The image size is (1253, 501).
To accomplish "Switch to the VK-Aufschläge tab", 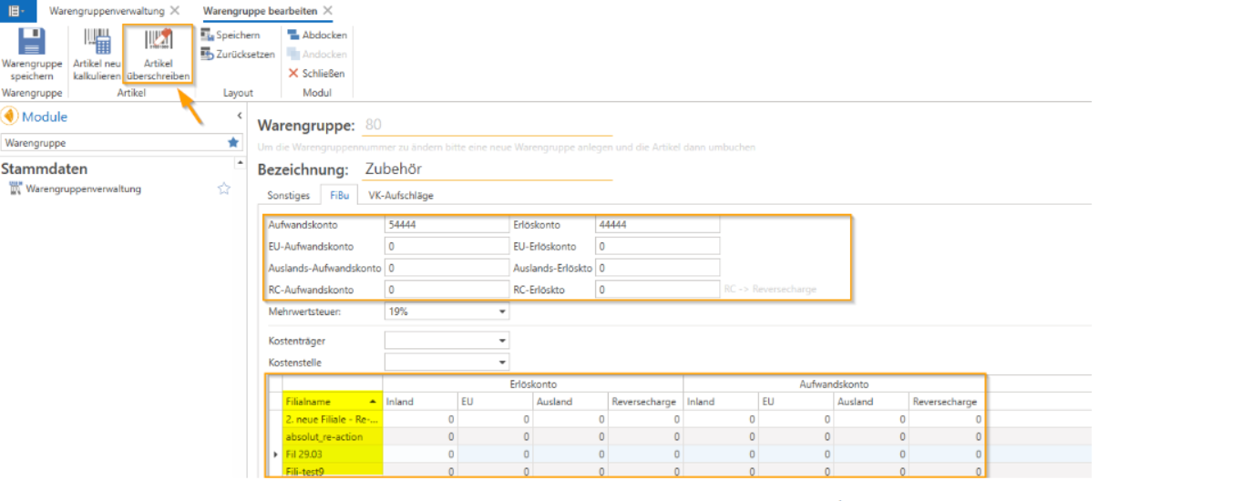I will 400,195.
